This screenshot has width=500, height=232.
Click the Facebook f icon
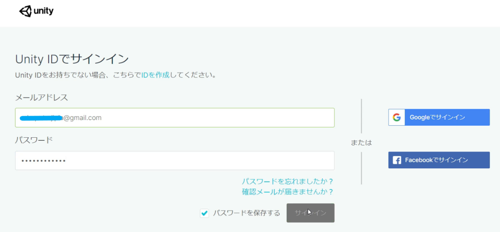(397, 160)
